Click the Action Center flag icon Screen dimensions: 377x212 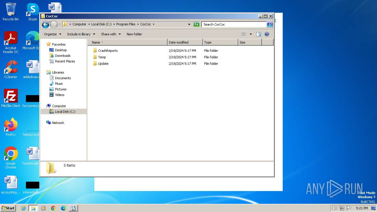click(x=349, y=208)
